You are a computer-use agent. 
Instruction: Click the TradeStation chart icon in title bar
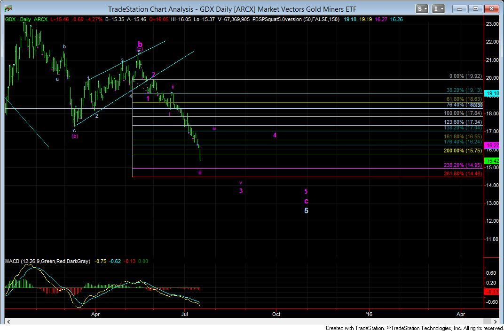[8, 8]
